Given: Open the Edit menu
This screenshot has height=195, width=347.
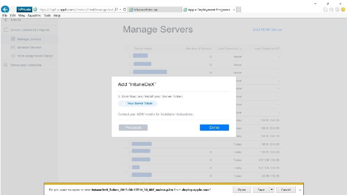Looking at the screenshot, I should (x=13, y=16).
